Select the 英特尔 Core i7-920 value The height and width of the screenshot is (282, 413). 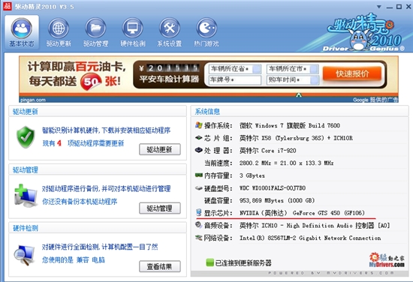[267, 151]
